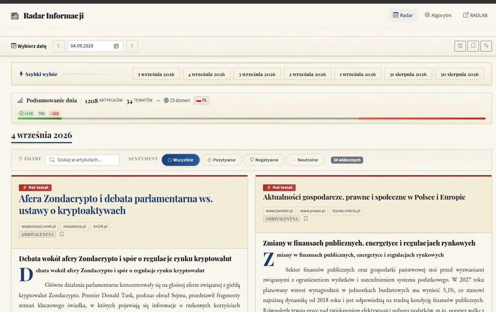Viewport: 496px width, 312px height.
Task: Click the swap arrows icon in the top-right
Action: click(x=486, y=46)
